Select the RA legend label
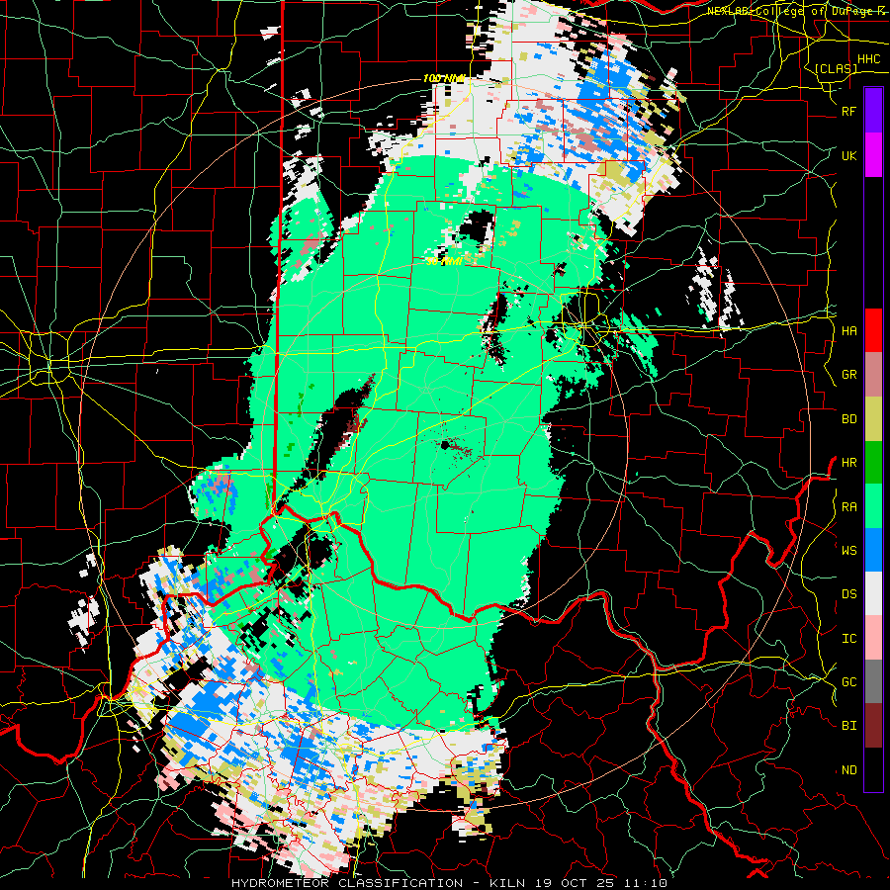Viewport: 890px width, 890px height. point(849,507)
